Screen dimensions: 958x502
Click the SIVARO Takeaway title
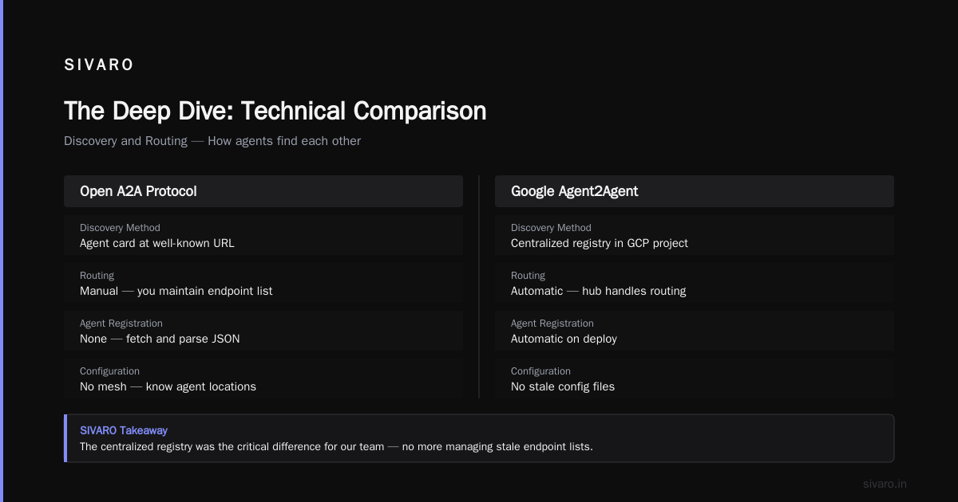[x=124, y=430]
